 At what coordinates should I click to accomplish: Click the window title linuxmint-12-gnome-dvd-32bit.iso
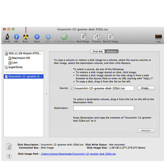tap(83, 29)
